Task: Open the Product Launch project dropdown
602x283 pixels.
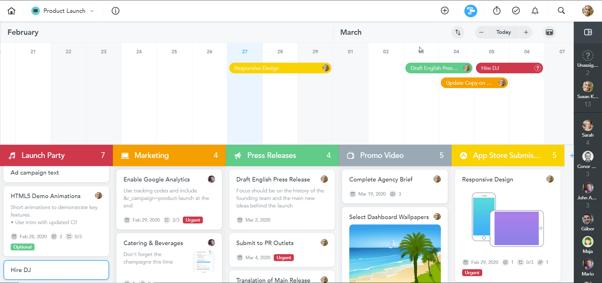Action: (x=63, y=11)
